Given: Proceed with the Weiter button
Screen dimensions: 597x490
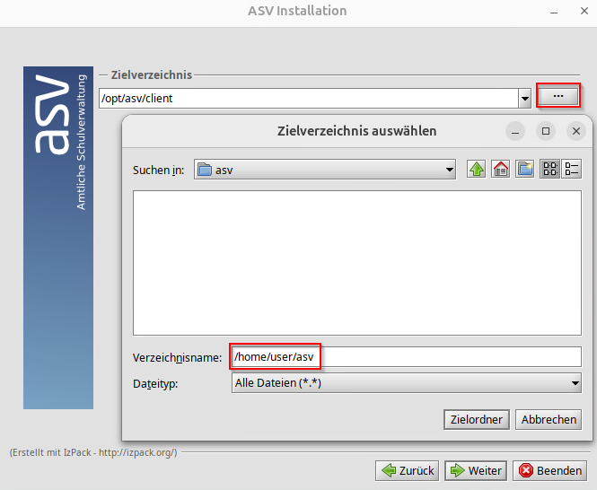Looking at the screenshot, I should pyautogui.click(x=475, y=470).
